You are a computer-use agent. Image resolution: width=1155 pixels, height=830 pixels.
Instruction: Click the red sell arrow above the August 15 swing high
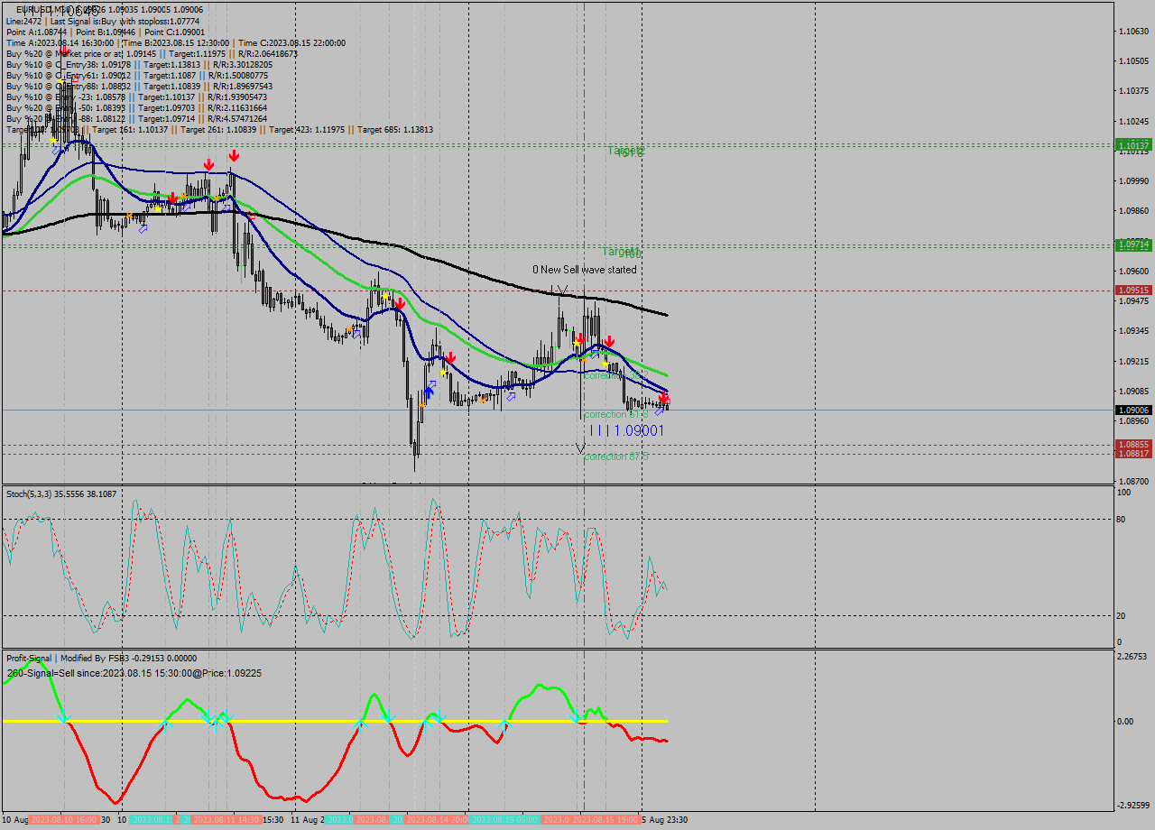(610, 341)
